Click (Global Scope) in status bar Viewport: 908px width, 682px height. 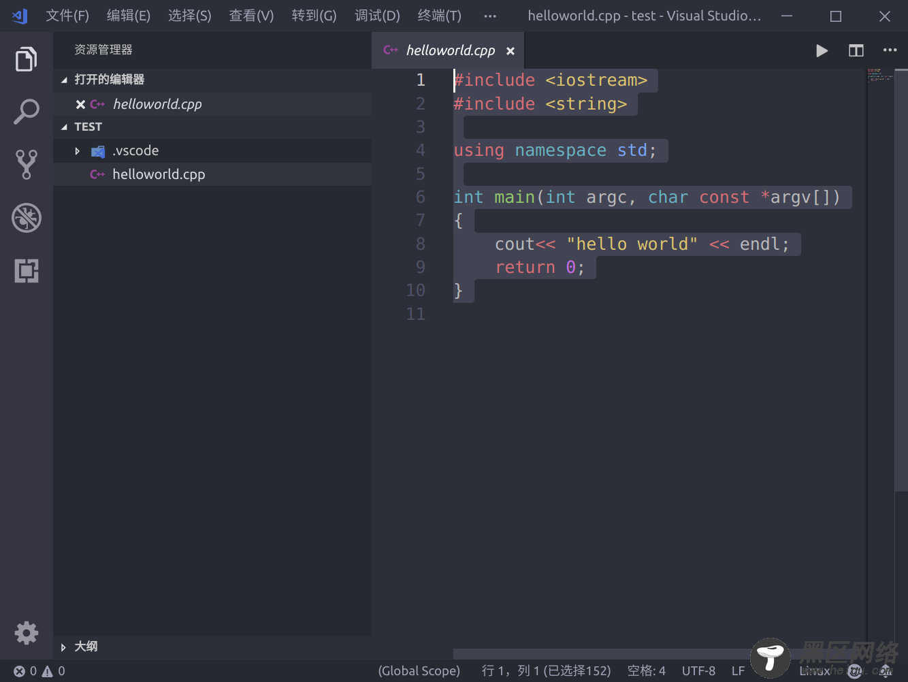[419, 671]
